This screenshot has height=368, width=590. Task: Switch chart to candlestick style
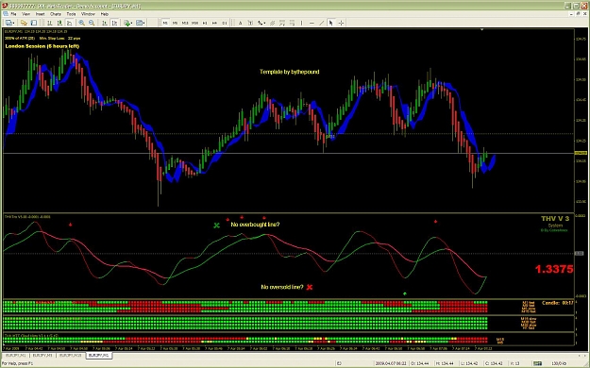pyautogui.click(x=59, y=23)
